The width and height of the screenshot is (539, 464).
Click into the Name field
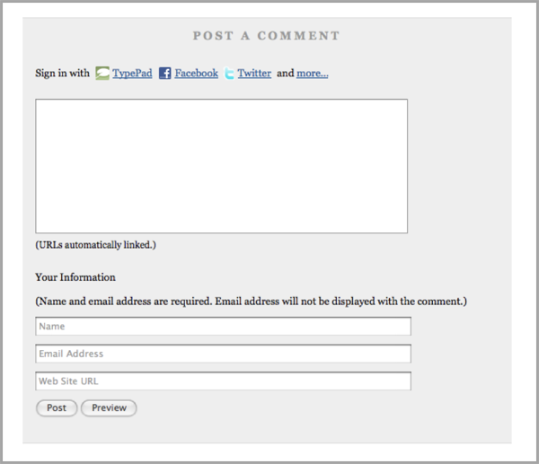coord(223,327)
